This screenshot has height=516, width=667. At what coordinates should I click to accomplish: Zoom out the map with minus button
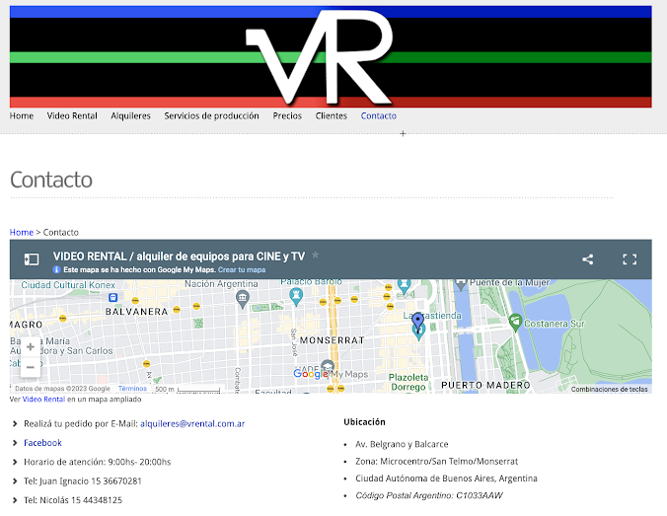pos(31,367)
